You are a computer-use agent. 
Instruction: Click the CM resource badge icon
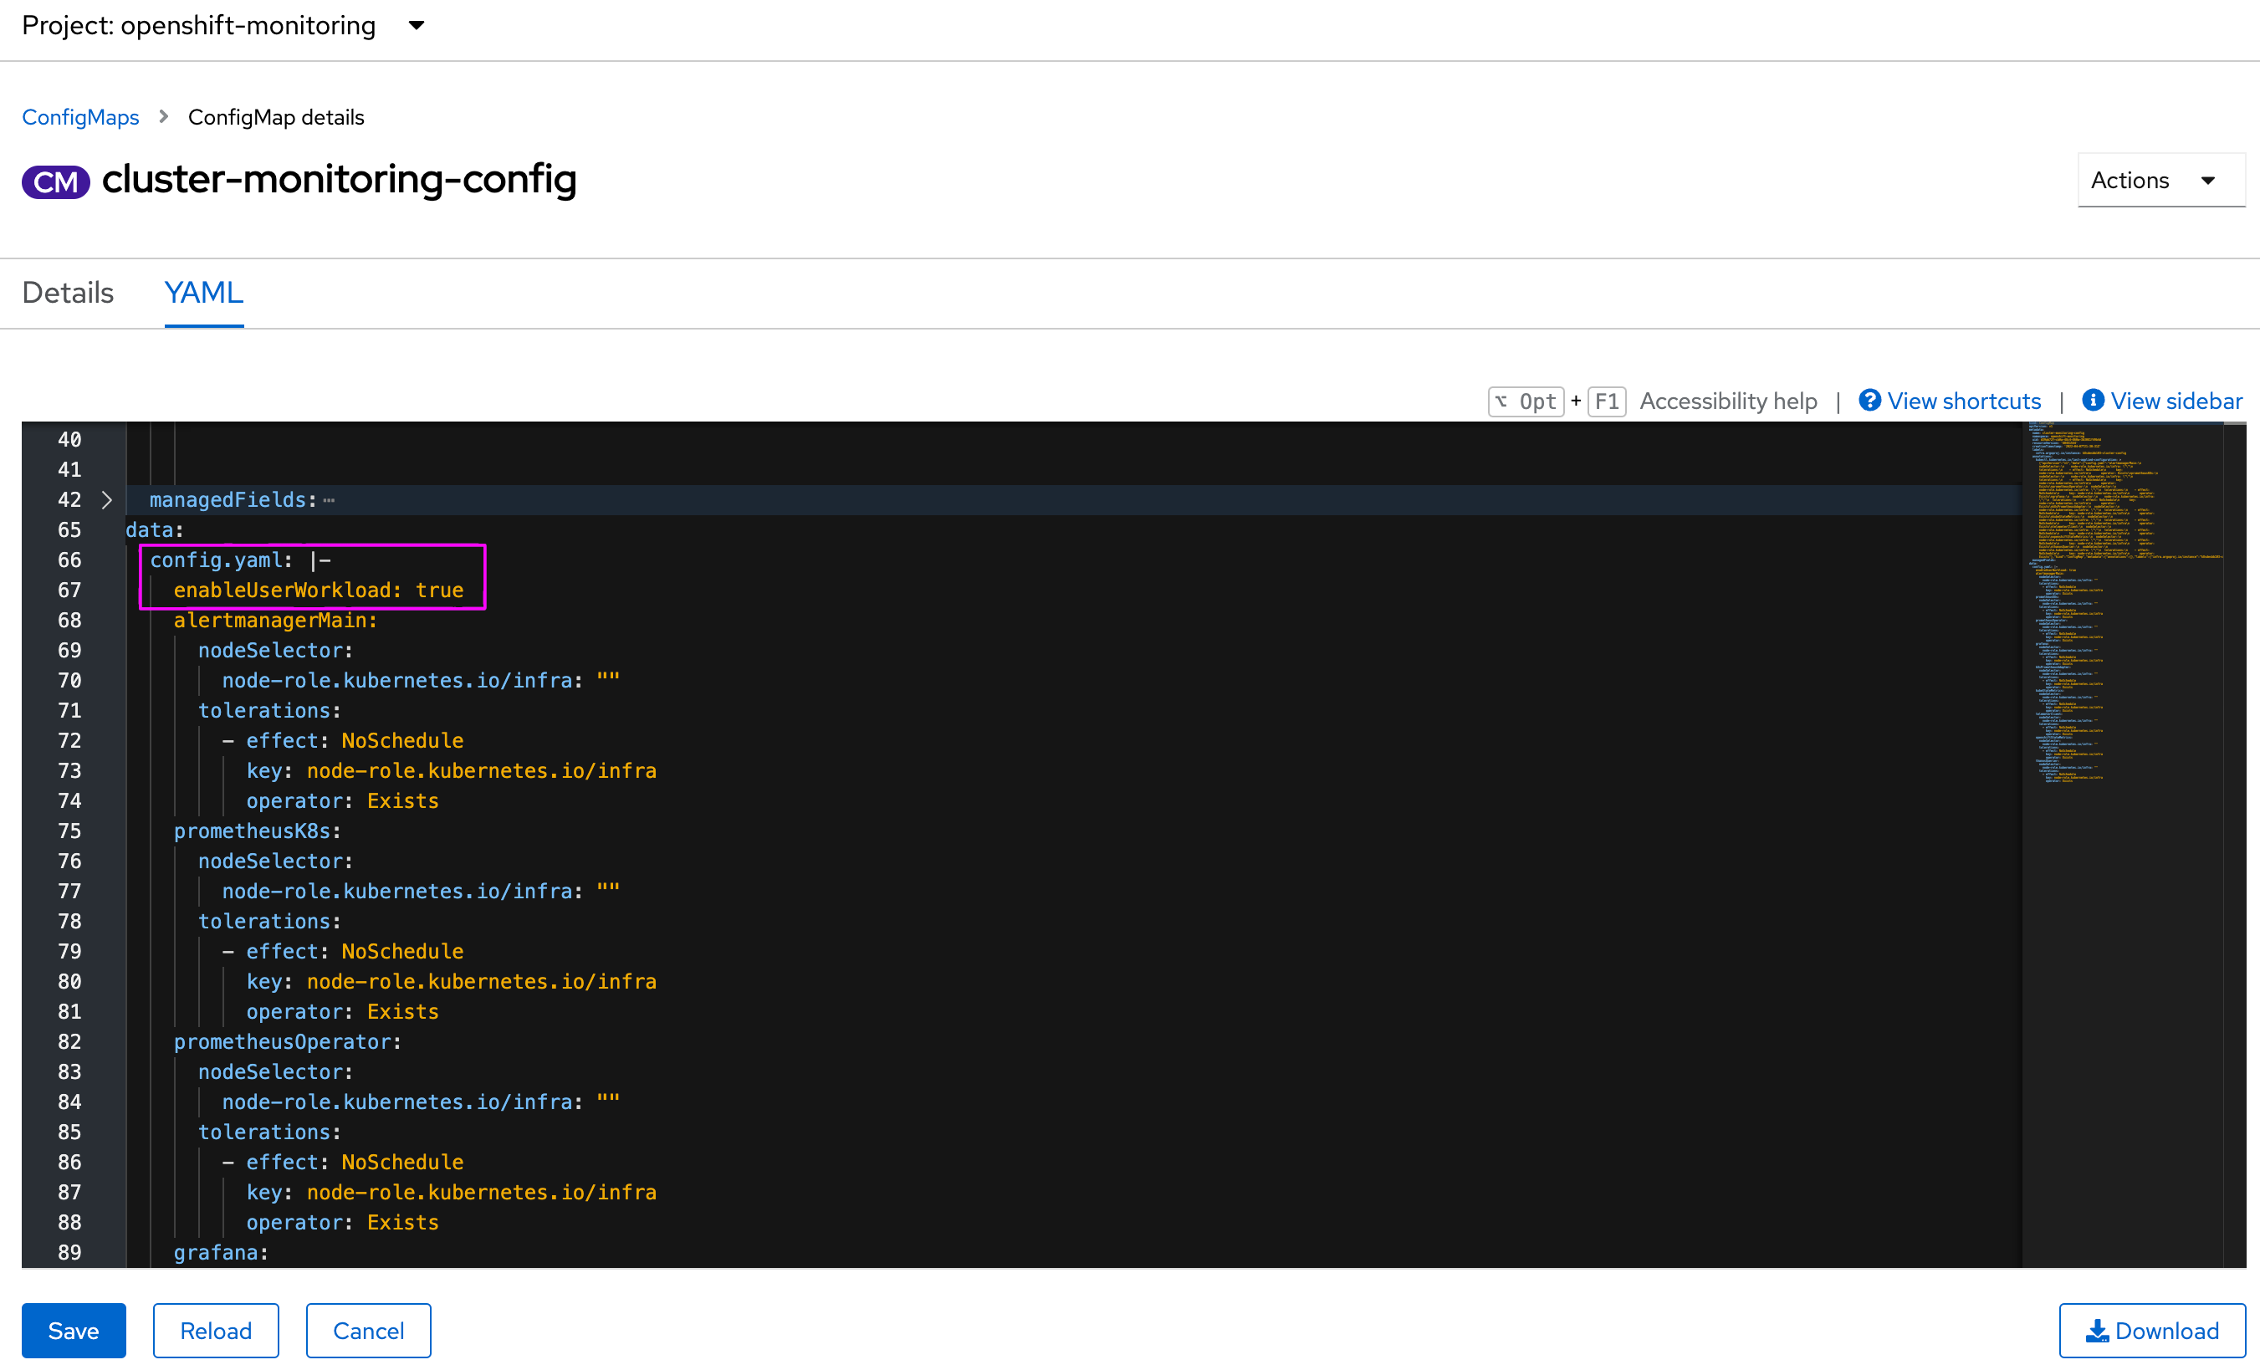[55, 181]
